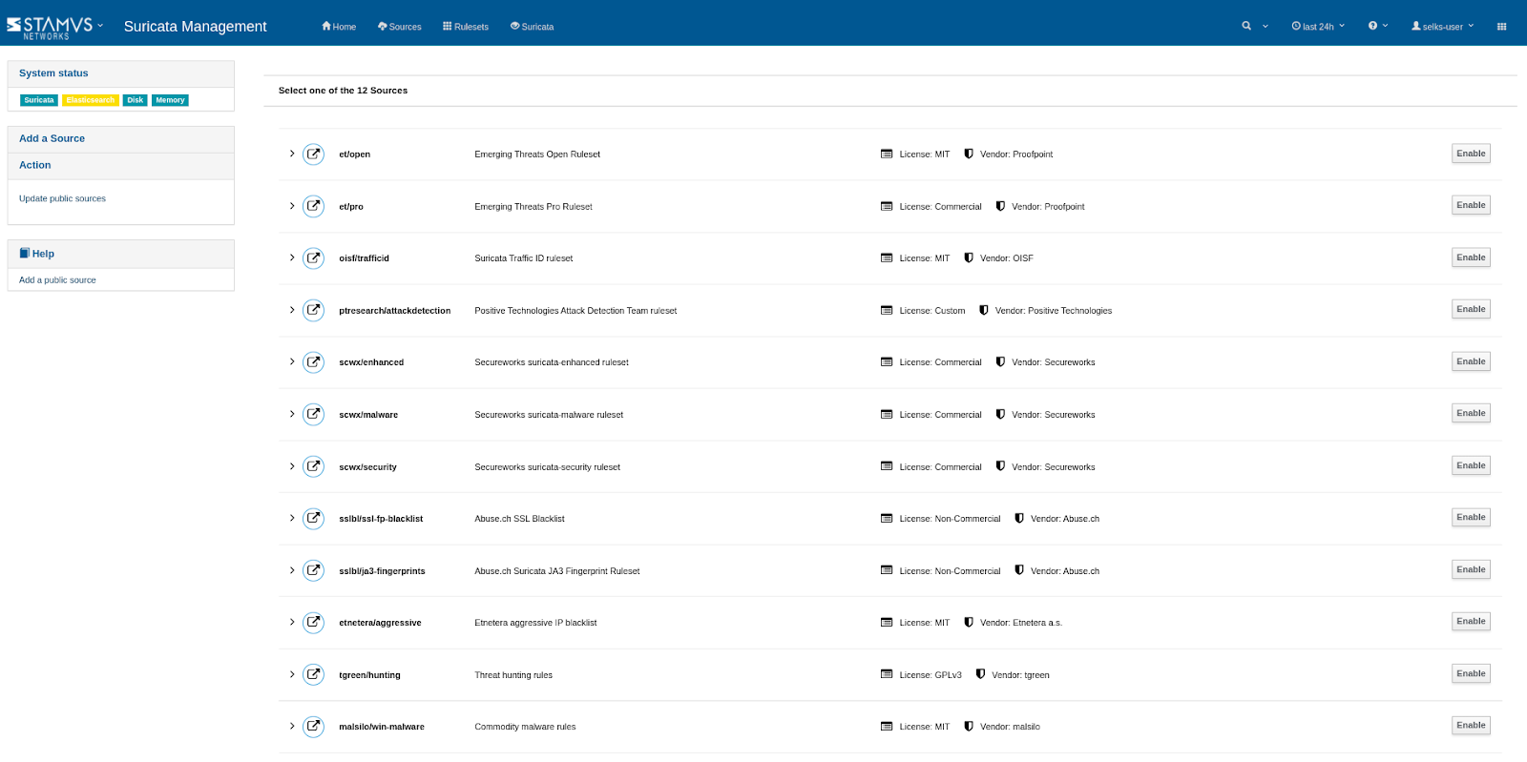
Task: Open Rulesets in top navigation
Action: click(466, 27)
